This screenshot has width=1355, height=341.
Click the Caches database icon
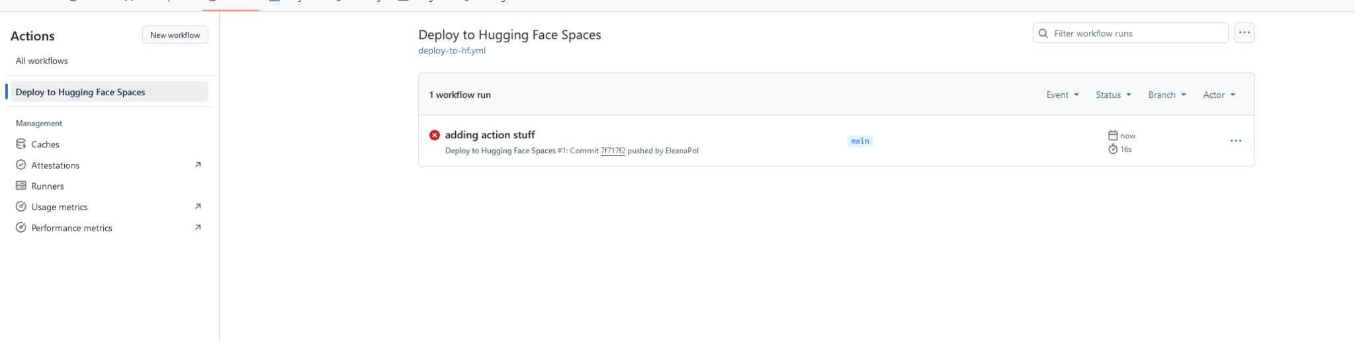point(21,144)
